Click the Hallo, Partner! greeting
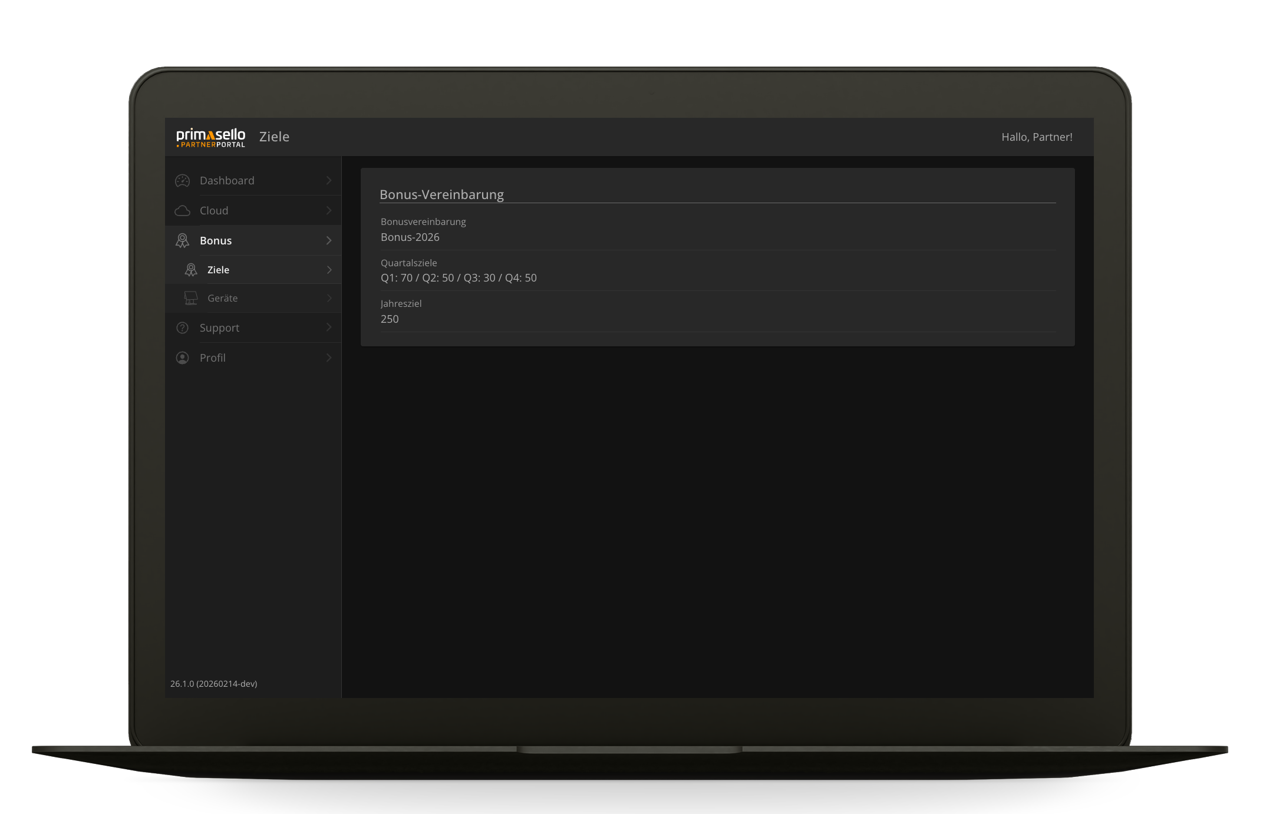The image size is (1263, 814). [1037, 137]
